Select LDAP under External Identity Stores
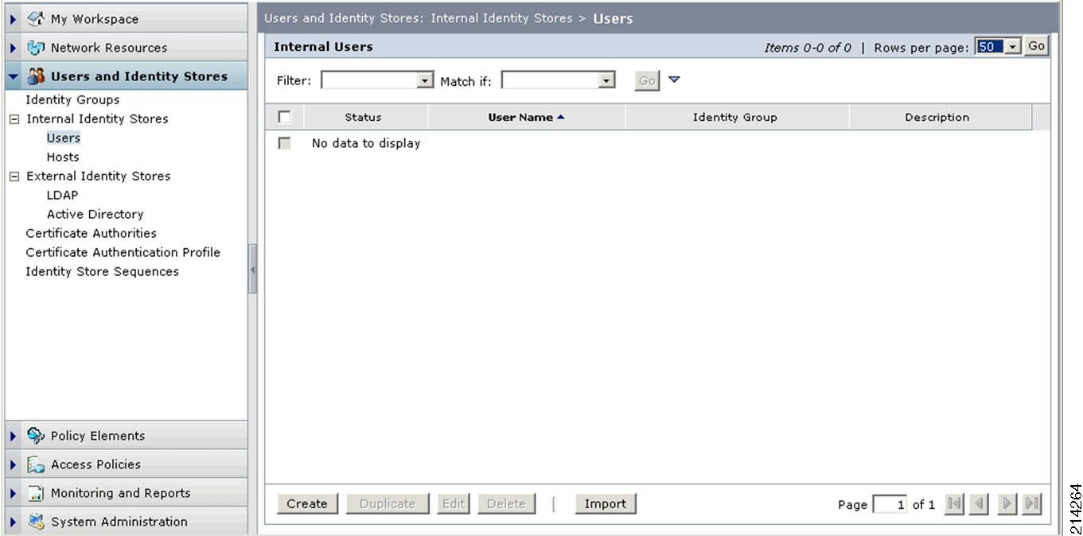1083x536 pixels. click(x=62, y=195)
